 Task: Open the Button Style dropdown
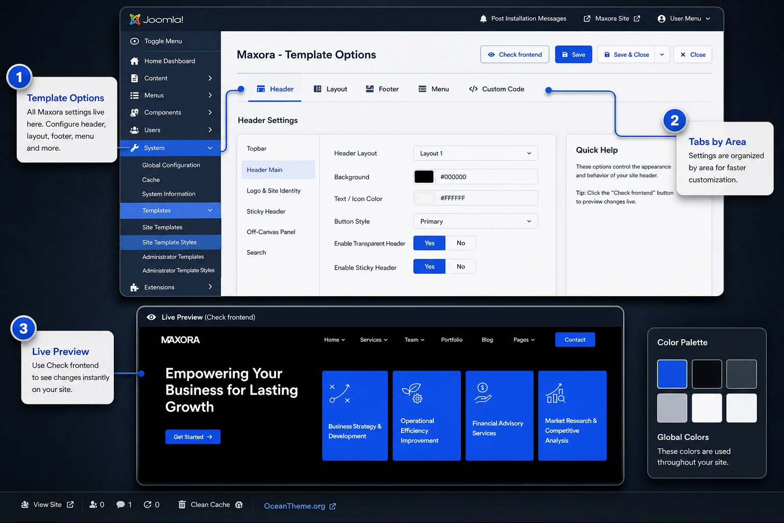[x=475, y=221]
